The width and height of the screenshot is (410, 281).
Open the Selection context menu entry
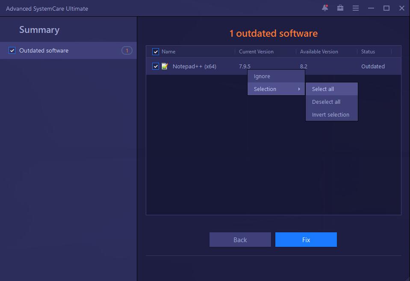(276, 89)
